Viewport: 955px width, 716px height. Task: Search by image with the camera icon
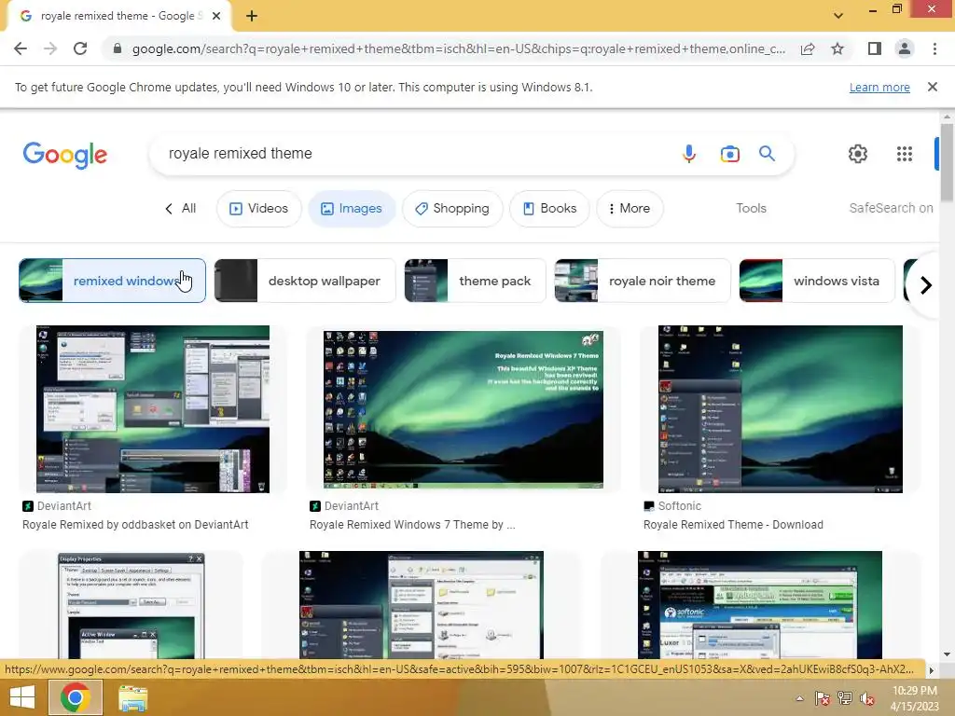point(729,154)
